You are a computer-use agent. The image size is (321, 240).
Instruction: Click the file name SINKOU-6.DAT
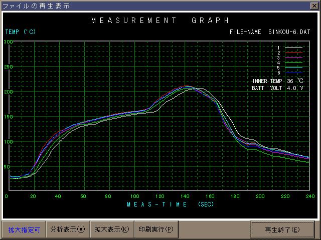coord(289,32)
